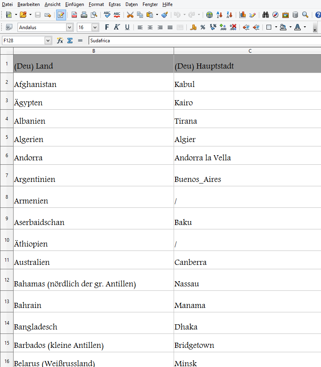Image resolution: width=321 pixels, height=367 pixels.
Task: Toggle Italic K formatting
Action: coord(117,27)
